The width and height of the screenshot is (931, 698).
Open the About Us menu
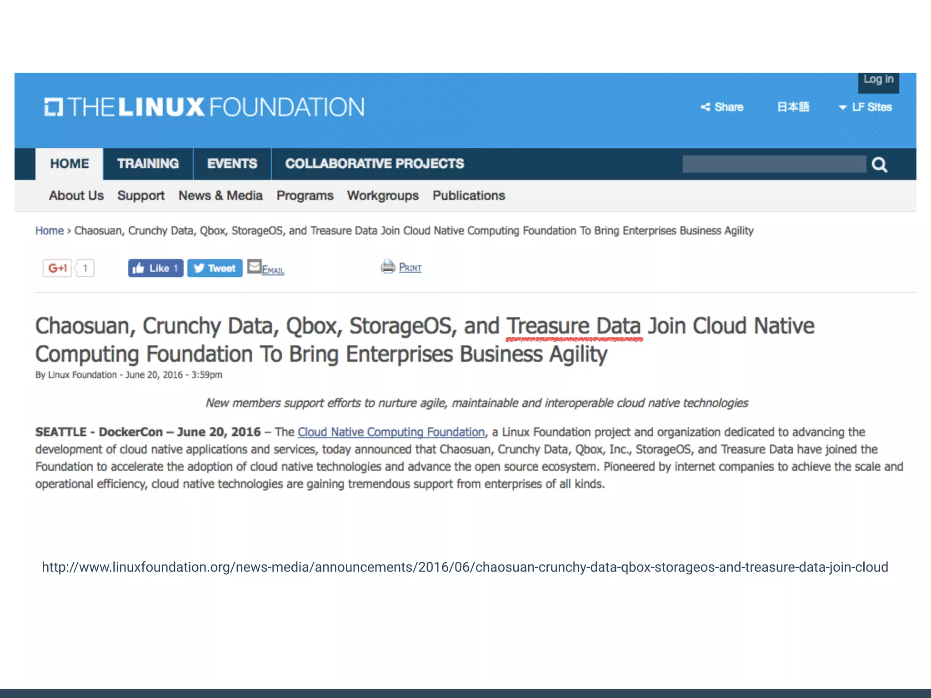pos(76,195)
